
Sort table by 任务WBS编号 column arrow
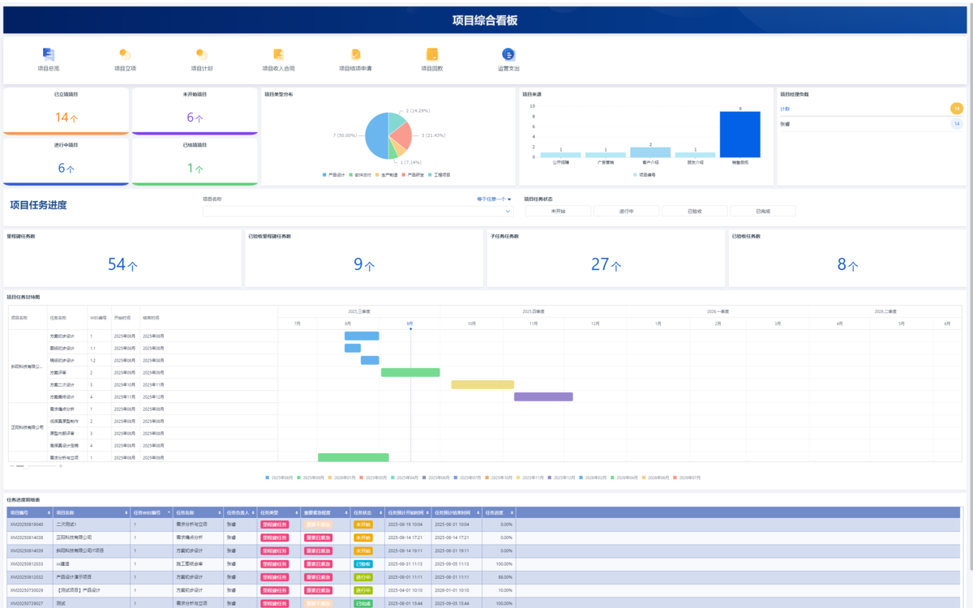169,512
